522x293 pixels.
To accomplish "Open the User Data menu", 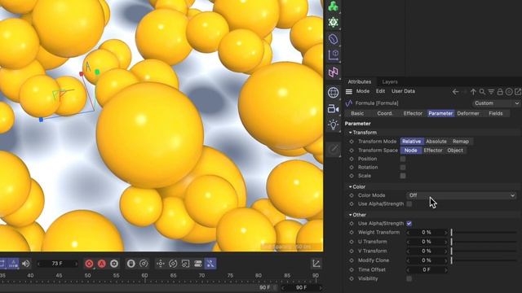I will coord(403,91).
